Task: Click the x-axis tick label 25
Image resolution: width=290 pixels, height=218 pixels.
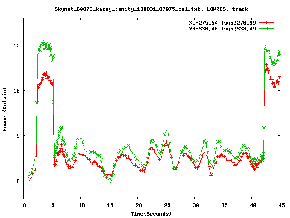Action: 167,205
